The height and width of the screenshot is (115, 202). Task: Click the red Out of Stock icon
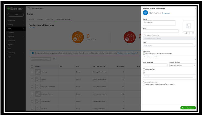pyautogui.click(x=130, y=37)
